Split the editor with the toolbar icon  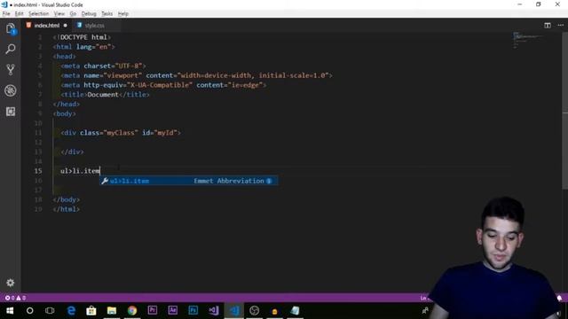pos(548,26)
